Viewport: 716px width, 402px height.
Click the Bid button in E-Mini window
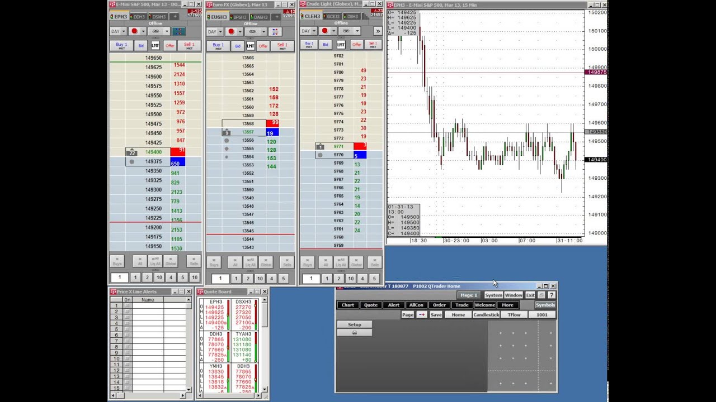coord(141,46)
